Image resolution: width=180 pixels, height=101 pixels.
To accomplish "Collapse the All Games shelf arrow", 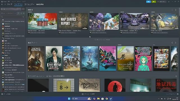I will 176,76.
